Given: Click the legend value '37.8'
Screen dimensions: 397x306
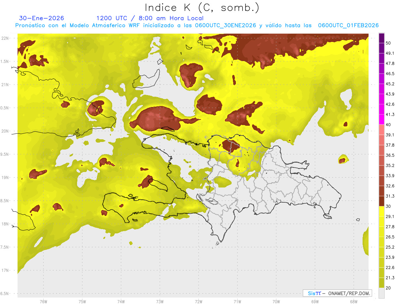Looking at the screenshot, I should [390, 145].
